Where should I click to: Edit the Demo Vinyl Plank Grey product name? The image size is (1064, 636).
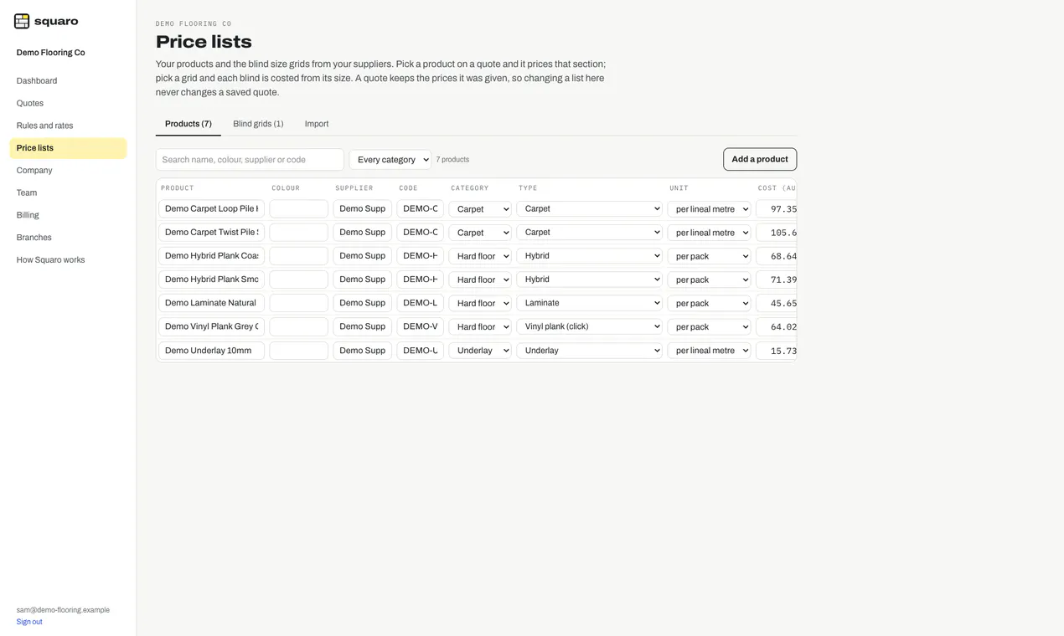click(x=212, y=326)
